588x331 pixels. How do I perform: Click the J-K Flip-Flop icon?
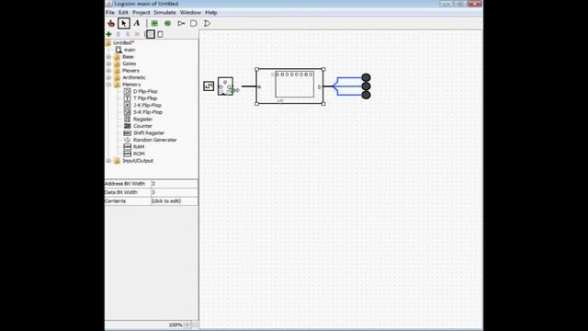pyautogui.click(x=127, y=105)
